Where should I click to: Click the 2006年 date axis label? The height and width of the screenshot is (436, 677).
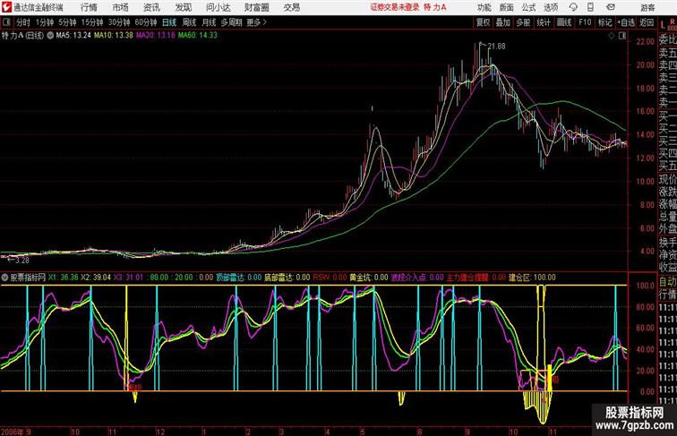click(13, 432)
